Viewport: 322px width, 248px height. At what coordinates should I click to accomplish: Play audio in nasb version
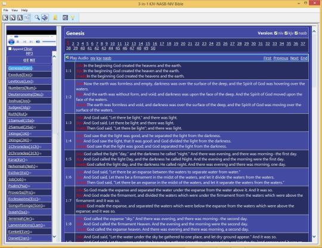click(107, 58)
